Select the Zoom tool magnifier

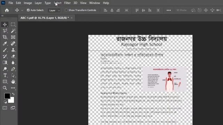point(5,88)
